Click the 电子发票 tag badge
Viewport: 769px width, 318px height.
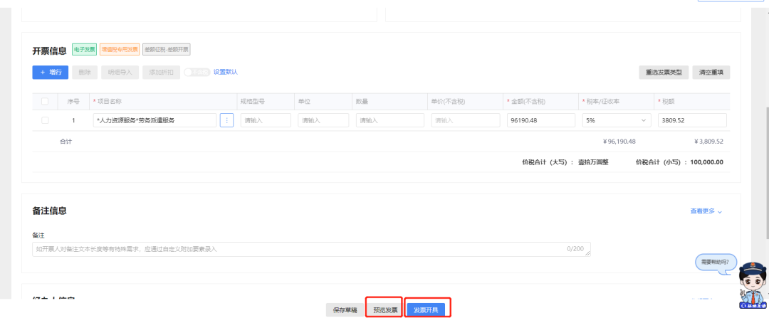tap(84, 50)
